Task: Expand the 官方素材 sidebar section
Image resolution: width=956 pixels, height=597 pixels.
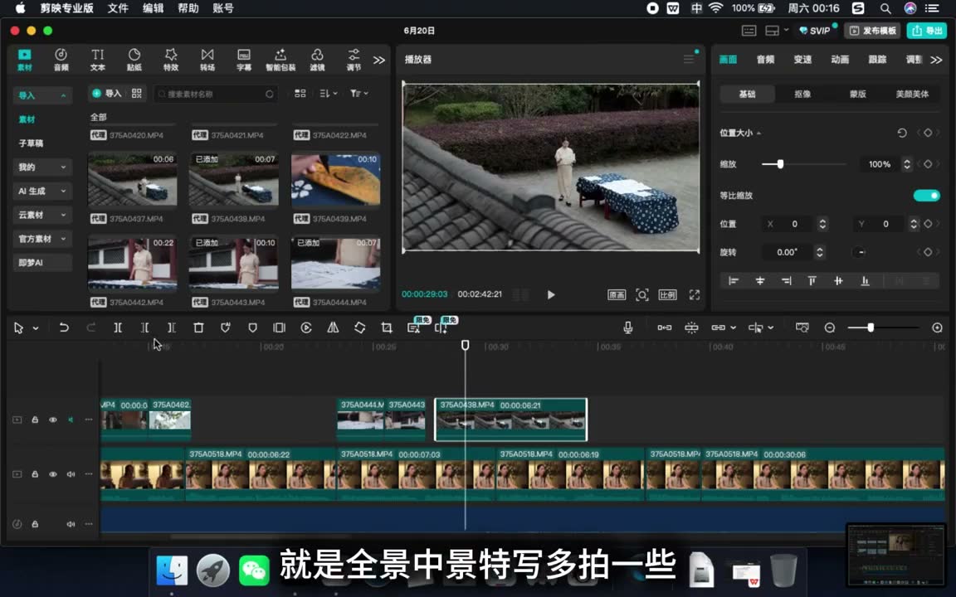Action: click(41, 238)
